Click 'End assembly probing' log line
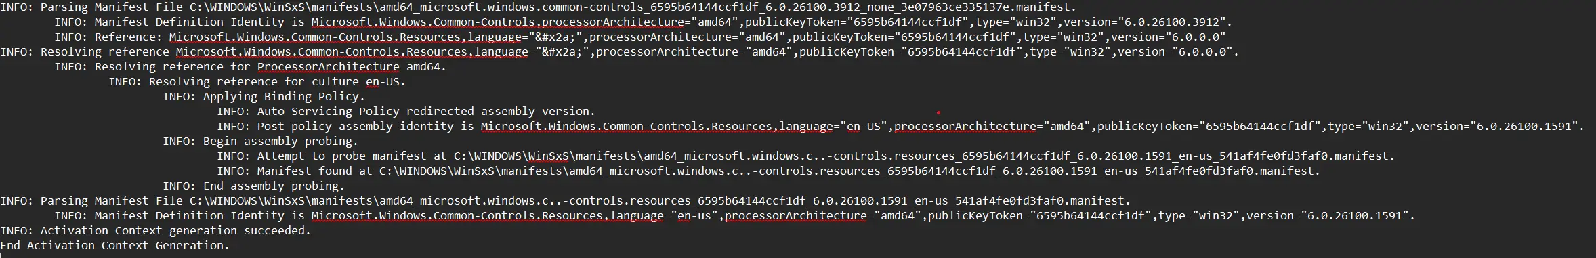The height and width of the screenshot is (258, 1596). 253,186
